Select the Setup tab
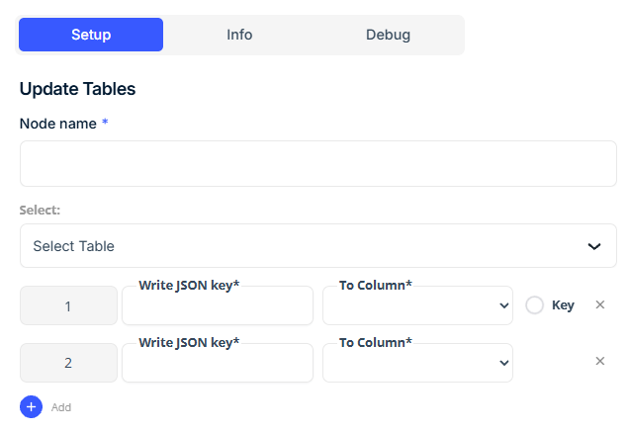Screen dimensions: 629x431 click(x=91, y=35)
